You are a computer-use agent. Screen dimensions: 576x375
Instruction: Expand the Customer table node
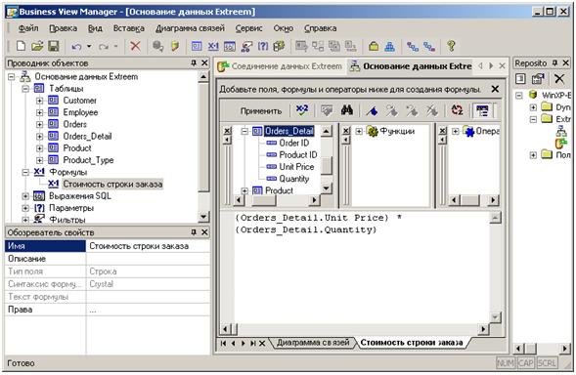(39, 101)
